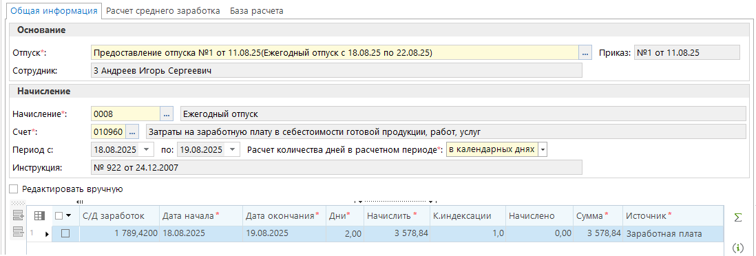Click the 'Дни' column header

[344, 216]
